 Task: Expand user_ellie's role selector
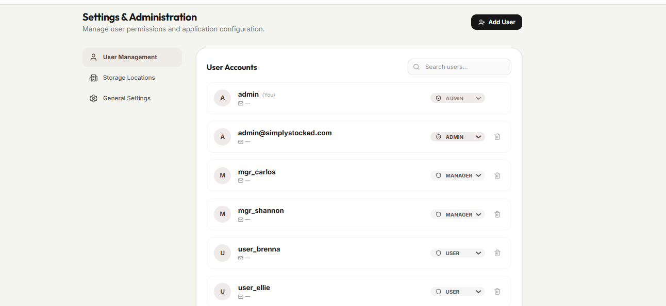pos(458,292)
